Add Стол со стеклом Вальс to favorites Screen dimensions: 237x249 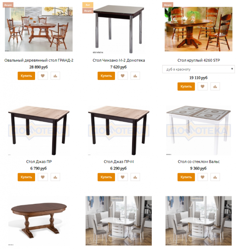pos(202,177)
